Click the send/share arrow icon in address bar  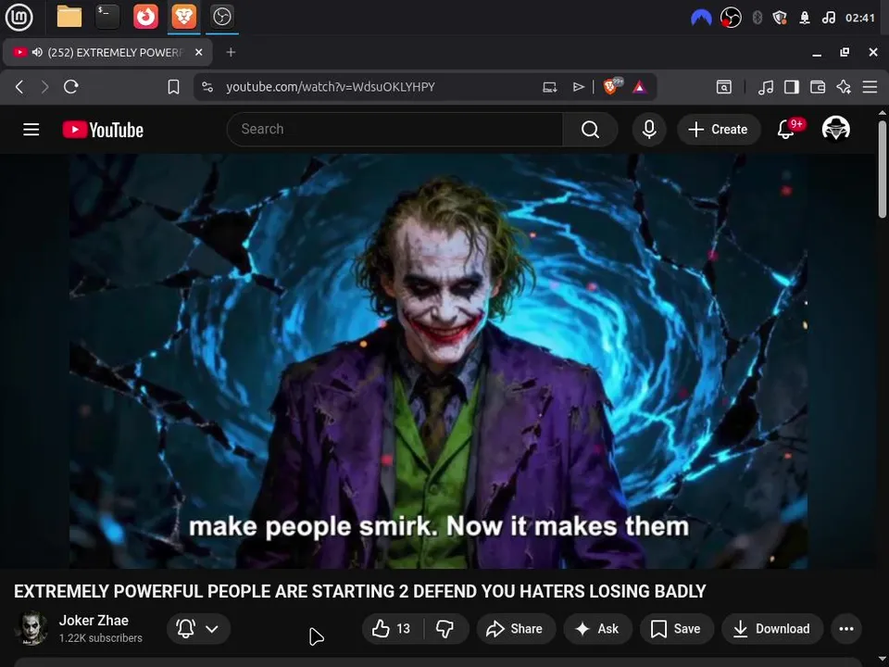pyautogui.click(x=578, y=87)
